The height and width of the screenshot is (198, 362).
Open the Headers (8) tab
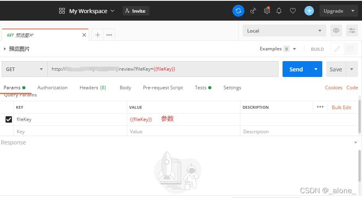pos(93,88)
